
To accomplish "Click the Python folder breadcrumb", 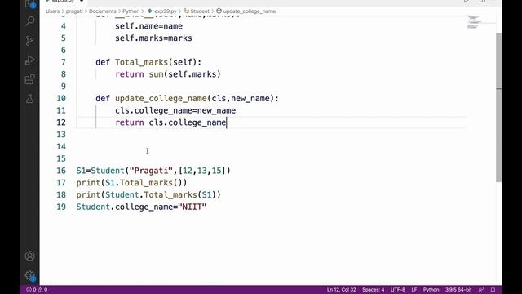I will (x=130, y=11).
